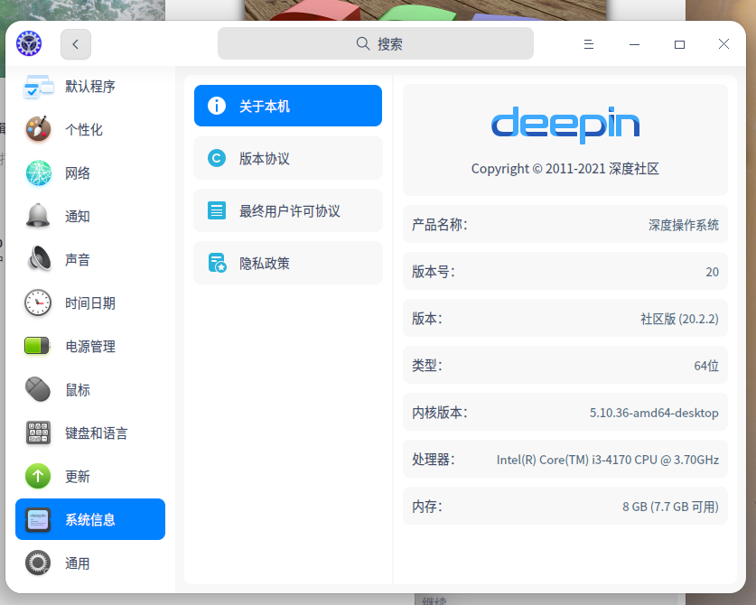This screenshot has height=605, width=756.
Task: Maximize the Control Center window
Action: (x=679, y=44)
